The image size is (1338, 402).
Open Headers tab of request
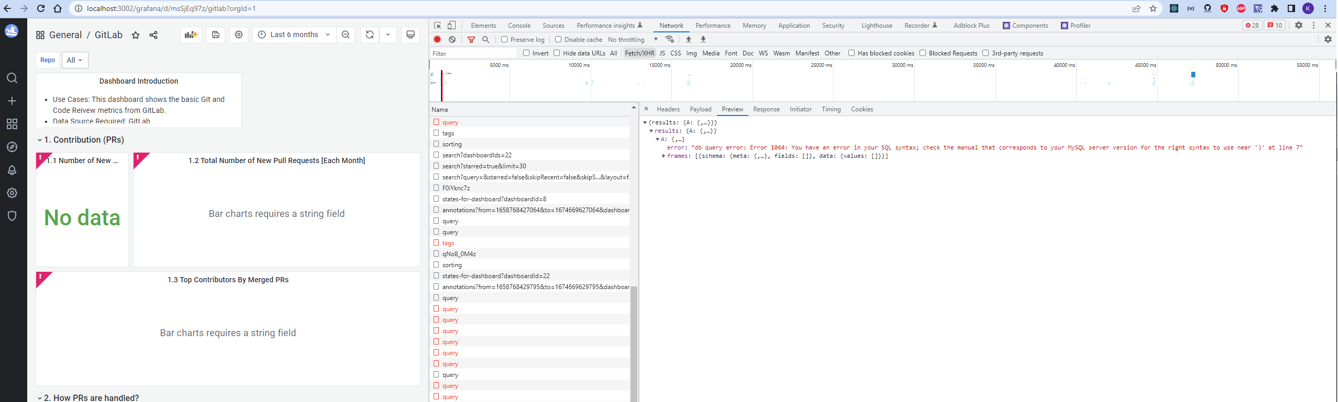click(x=668, y=109)
